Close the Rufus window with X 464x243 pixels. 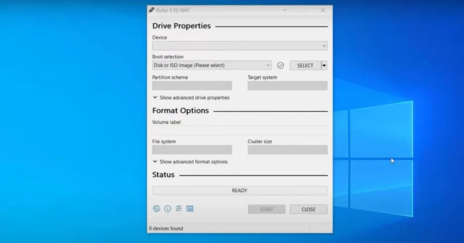click(323, 10)
